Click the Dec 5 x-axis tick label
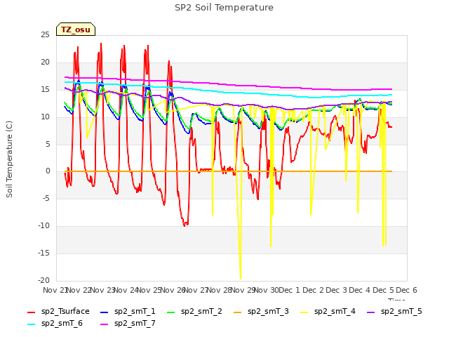The height and width of the screenshot is (337, 449). [x=383, y=290]
